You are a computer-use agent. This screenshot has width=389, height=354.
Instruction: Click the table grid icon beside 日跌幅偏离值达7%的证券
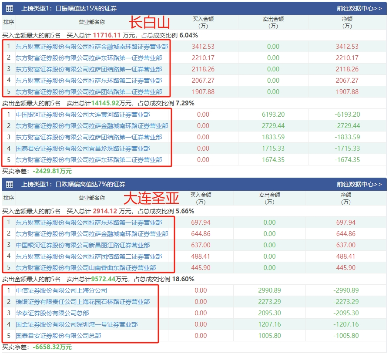click(x=10, y=185)
